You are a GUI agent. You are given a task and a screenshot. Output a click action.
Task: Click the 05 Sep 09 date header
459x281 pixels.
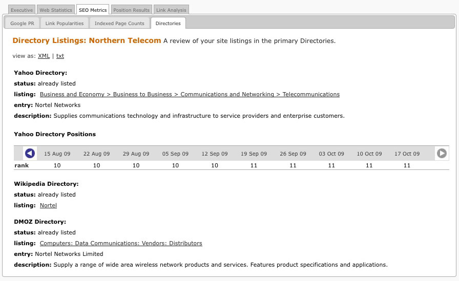tap(175, 154)
